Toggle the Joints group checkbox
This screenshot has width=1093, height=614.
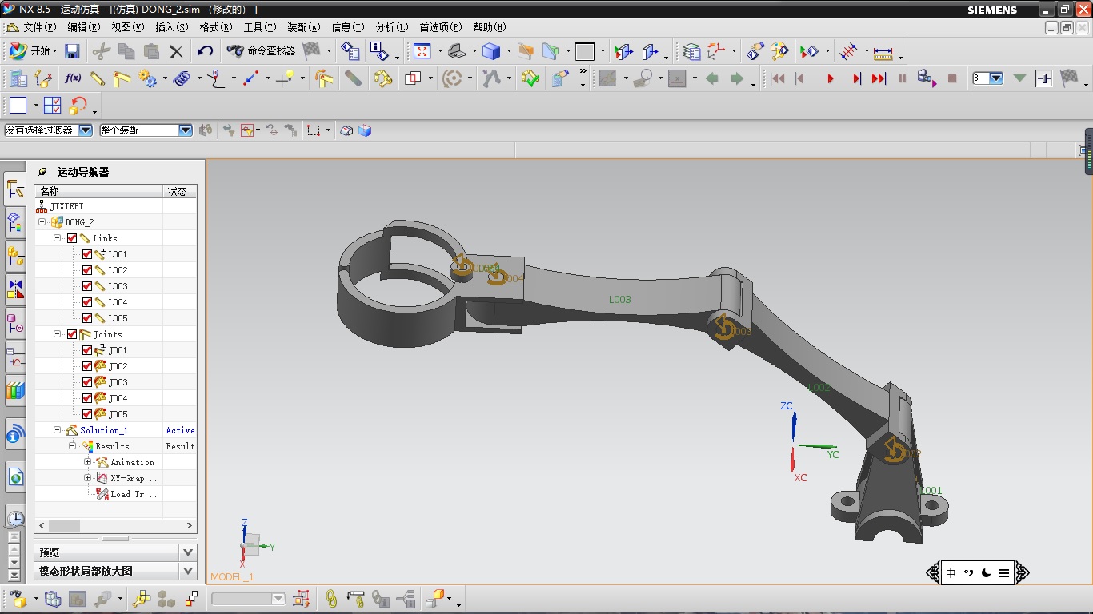[x=72, y=334]
